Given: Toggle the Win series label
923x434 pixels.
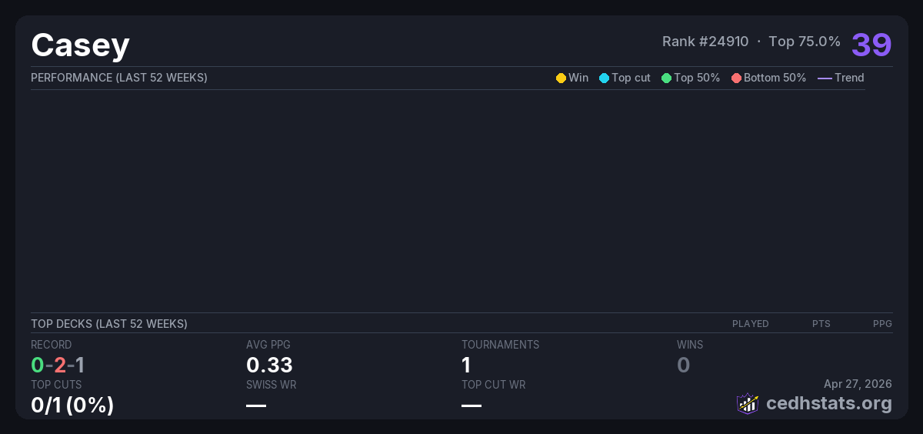Looking at the screenshot, I should pos(578,78).
